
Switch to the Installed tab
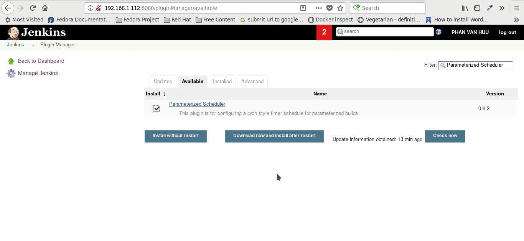tap(222, 81)
